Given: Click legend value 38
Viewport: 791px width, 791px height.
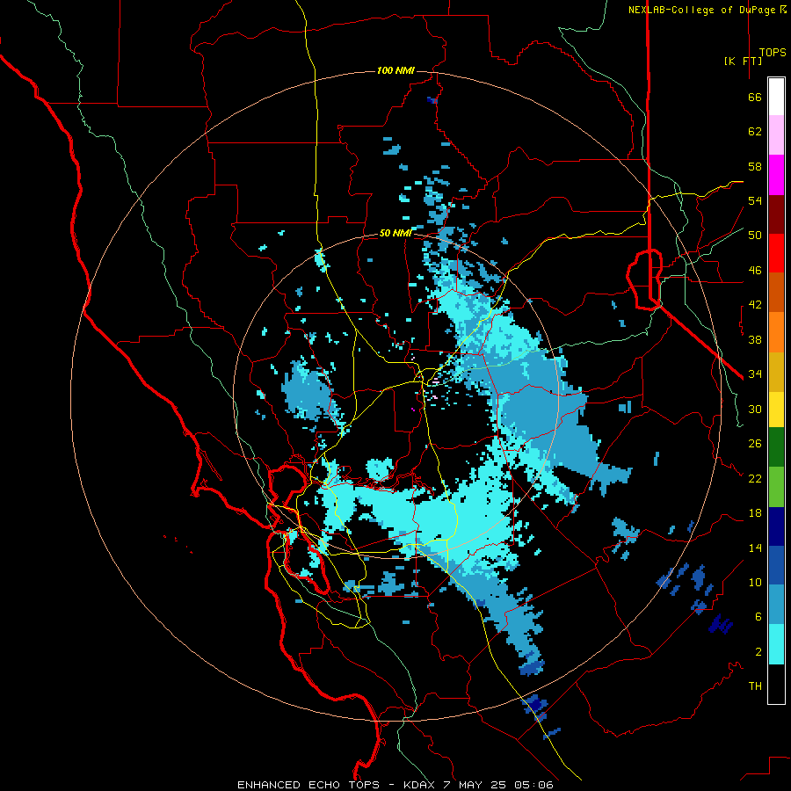Looking at the screenshot, I should tap(755, 339).
